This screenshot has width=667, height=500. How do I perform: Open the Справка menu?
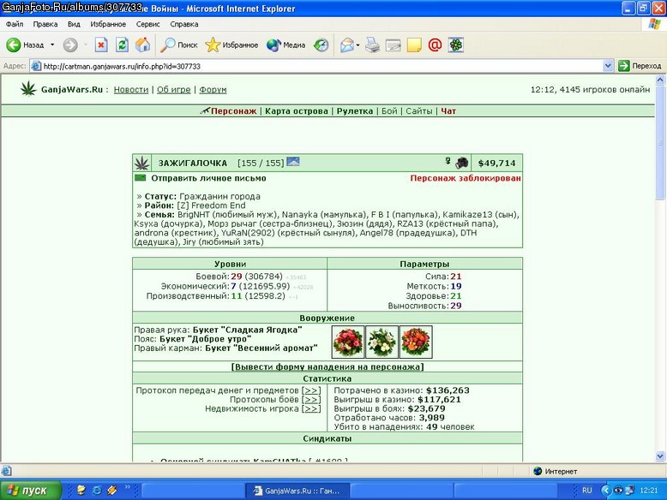tap(183, 24)
